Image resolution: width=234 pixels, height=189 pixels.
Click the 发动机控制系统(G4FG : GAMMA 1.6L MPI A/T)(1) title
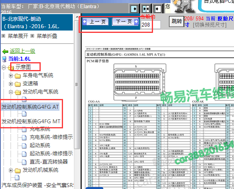(x=126, y=55)
